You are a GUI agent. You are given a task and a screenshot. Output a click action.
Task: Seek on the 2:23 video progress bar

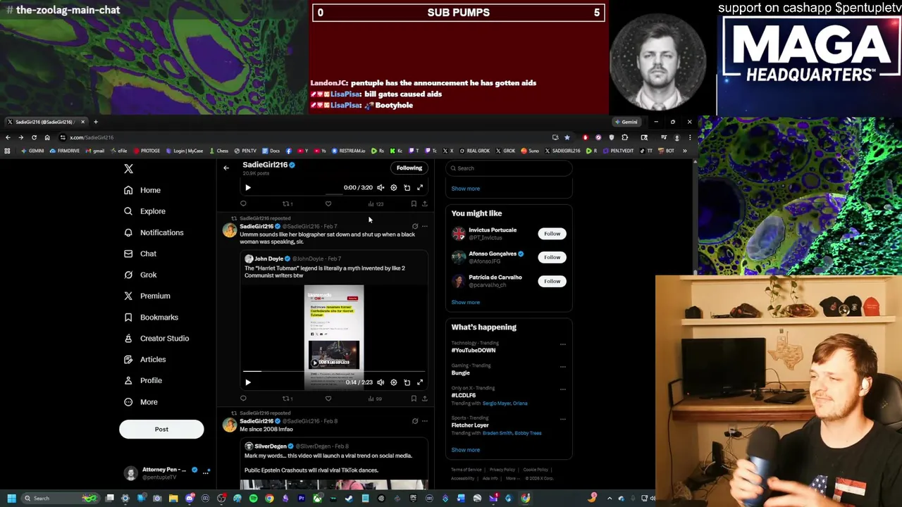pos(333,371)
